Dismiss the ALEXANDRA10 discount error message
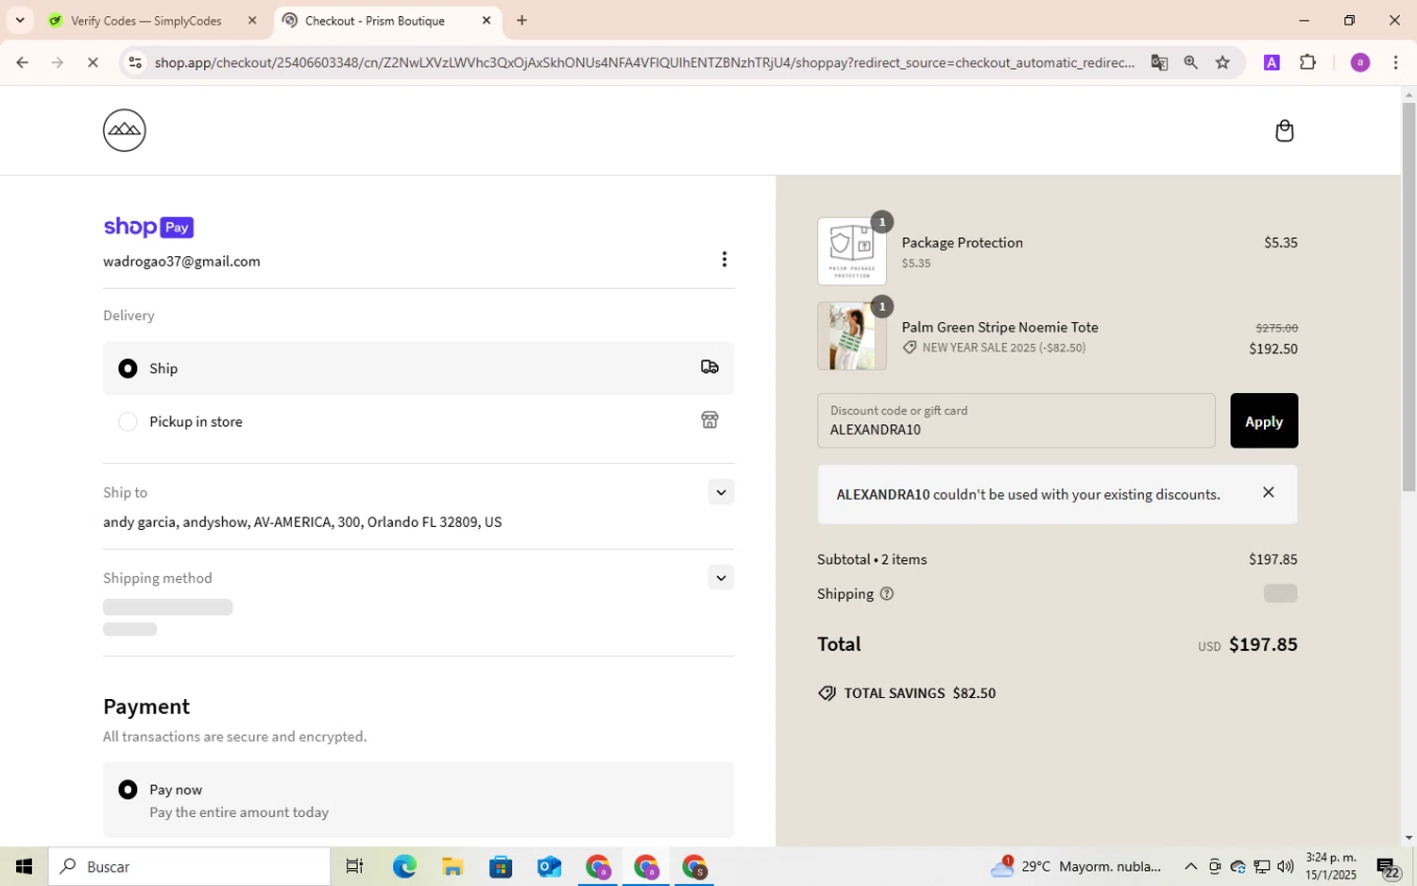This screenshot has width=1417, height=886. tap(1269, 492)
